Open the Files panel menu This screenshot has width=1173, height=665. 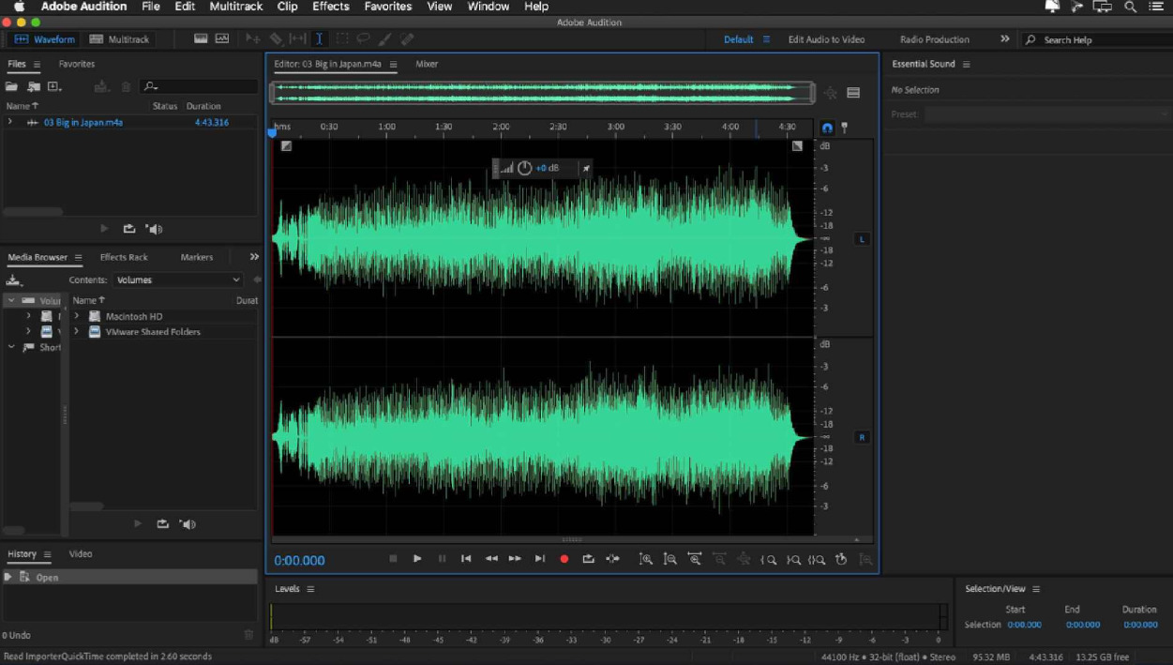pos(37,64)
